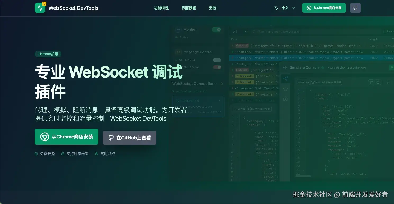Click the check icon beside 支持所有框架
394x204 pixels.
(63, 154)
